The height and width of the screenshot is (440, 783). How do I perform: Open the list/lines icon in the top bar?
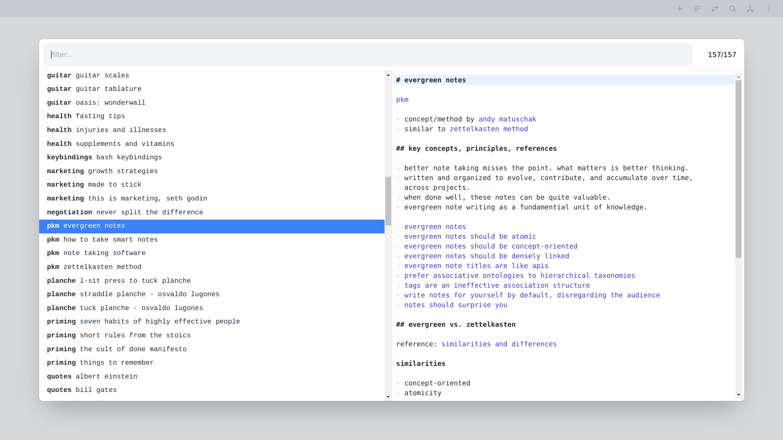697,9
